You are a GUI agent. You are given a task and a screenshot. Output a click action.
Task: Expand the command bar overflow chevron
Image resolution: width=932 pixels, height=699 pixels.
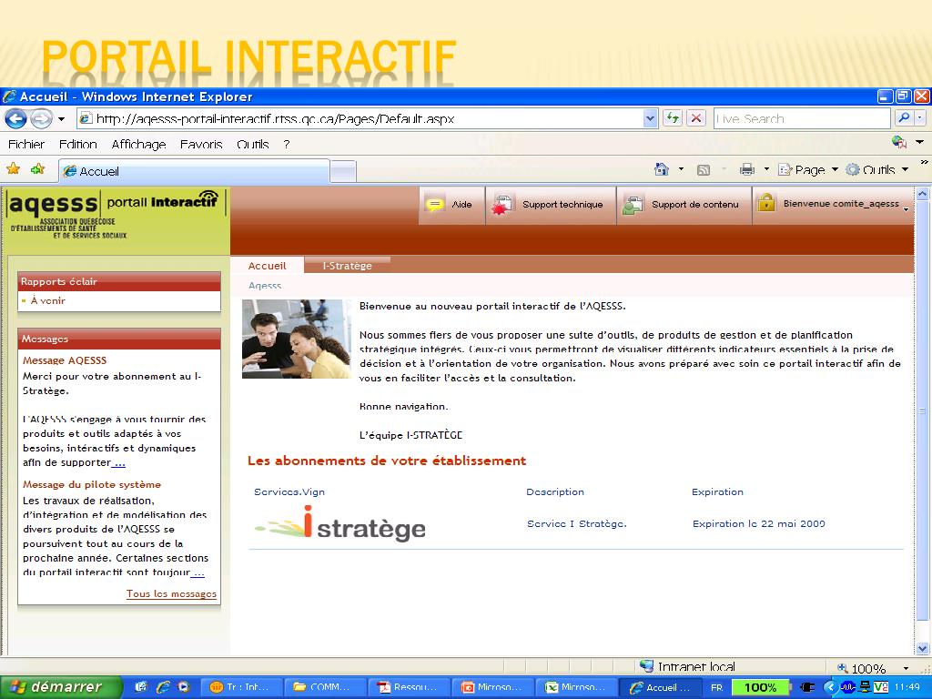924,162
